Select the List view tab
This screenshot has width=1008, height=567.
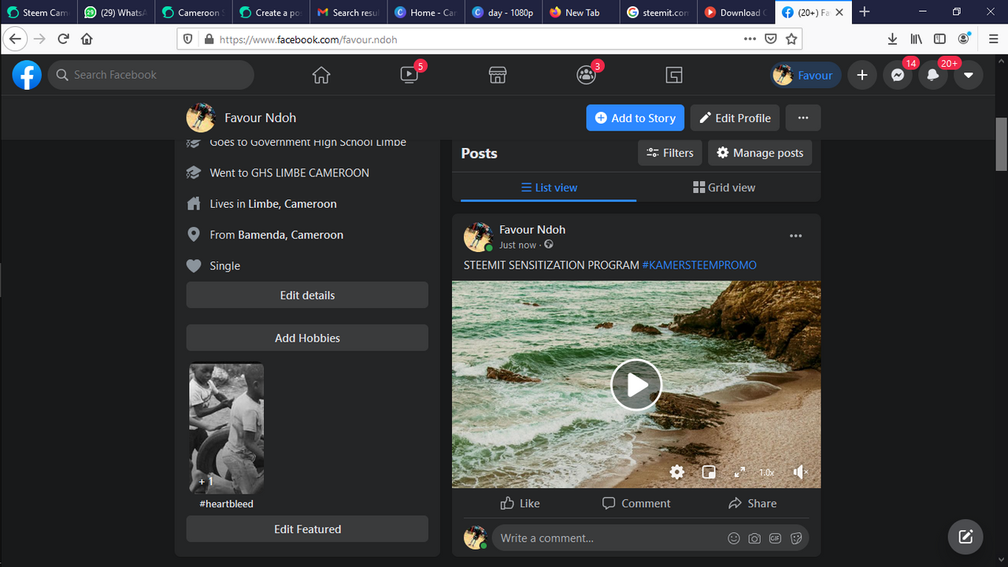tap(549, 187)
